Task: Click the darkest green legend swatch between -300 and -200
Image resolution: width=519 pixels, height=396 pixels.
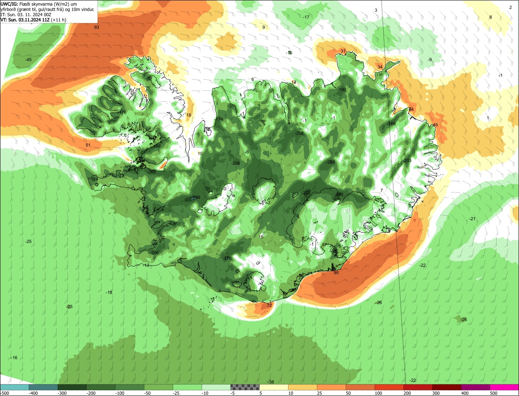Action: (x=72, y=387)
